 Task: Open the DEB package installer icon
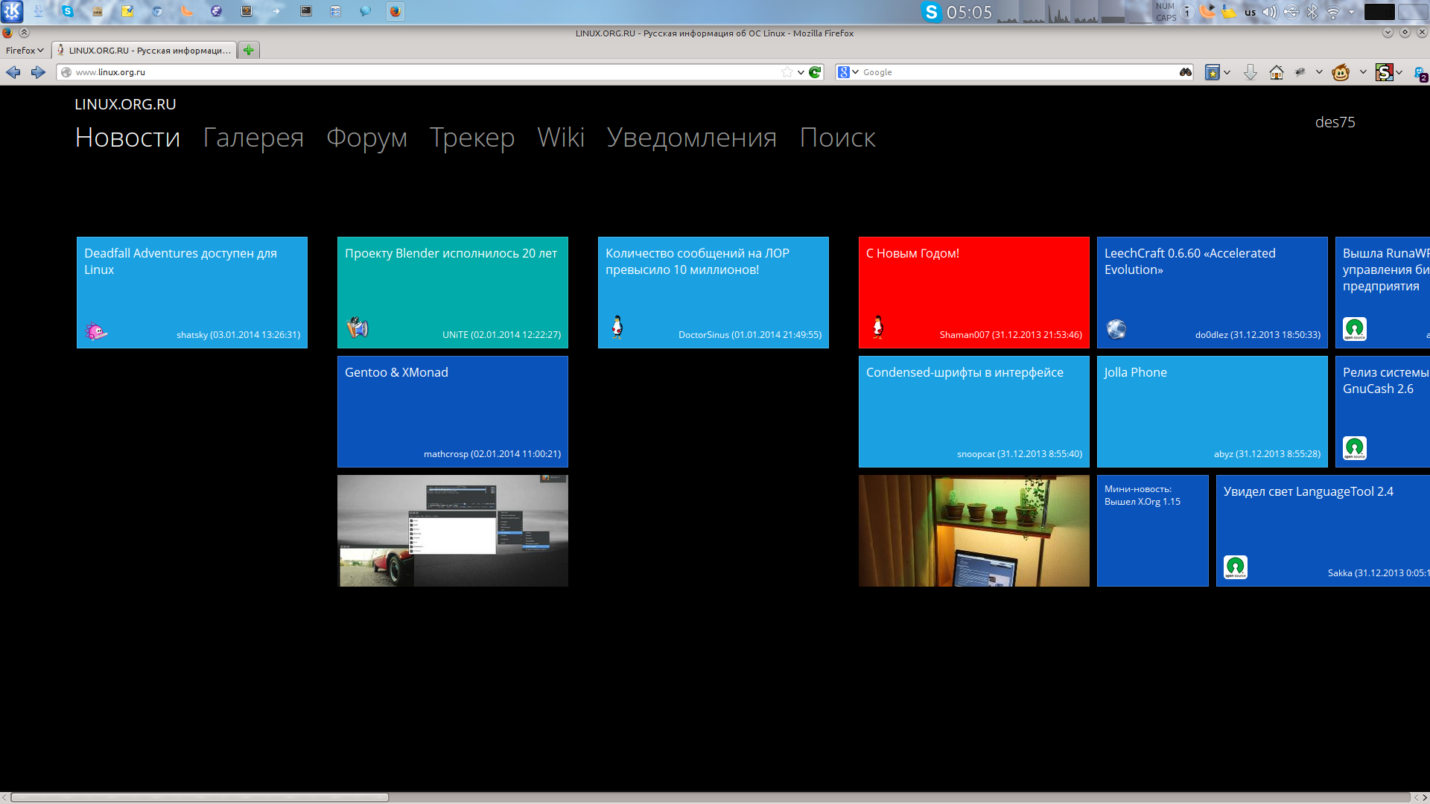pos(98,11)
